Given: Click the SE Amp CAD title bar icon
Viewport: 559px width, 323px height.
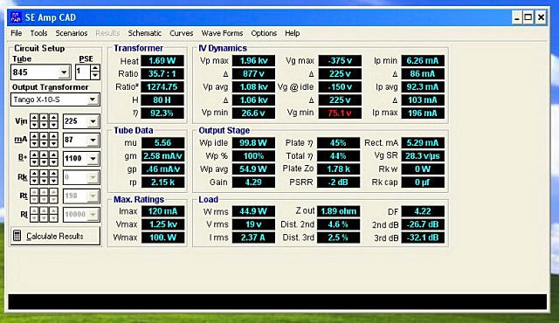Looking at the screenshot, I should click(x=16, y=17).
